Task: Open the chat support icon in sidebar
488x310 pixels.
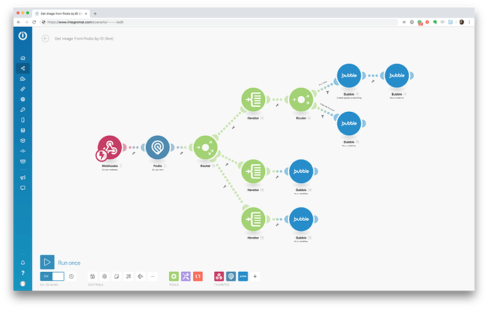Action: point(23,188)
